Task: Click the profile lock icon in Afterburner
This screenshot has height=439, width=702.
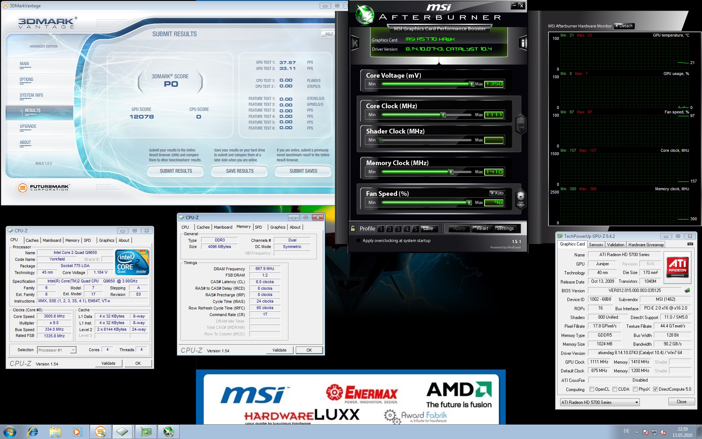Action: tap(353, 228)
